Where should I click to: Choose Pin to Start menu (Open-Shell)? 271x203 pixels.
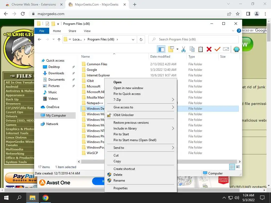(135, 140)
